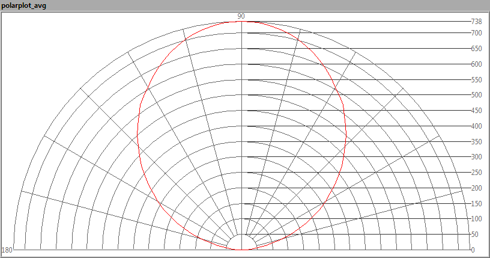Click the polarplot_avg window title
The width and height of the screenshot is (490, 258).
pyautogui.click(x=24, y=5)
